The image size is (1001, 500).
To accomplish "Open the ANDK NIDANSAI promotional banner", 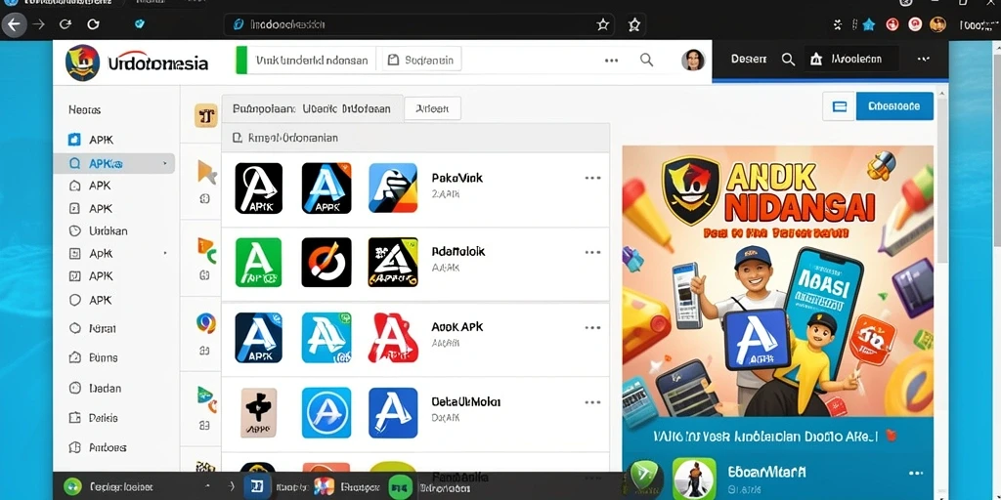I will pyautogui.click(x=777, y=281).
